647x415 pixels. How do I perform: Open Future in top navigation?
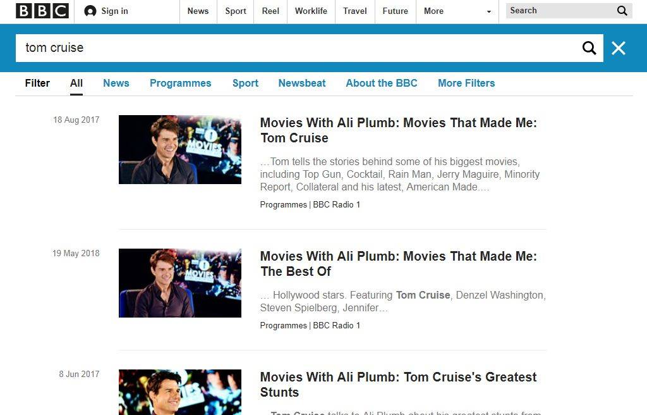tap(396, 11)
